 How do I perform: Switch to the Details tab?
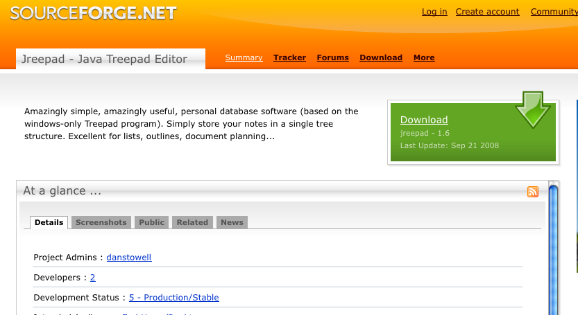[49, 222]
